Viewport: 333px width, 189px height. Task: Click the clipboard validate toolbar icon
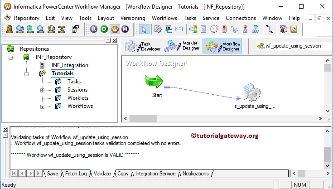click(x=75, y=29)
